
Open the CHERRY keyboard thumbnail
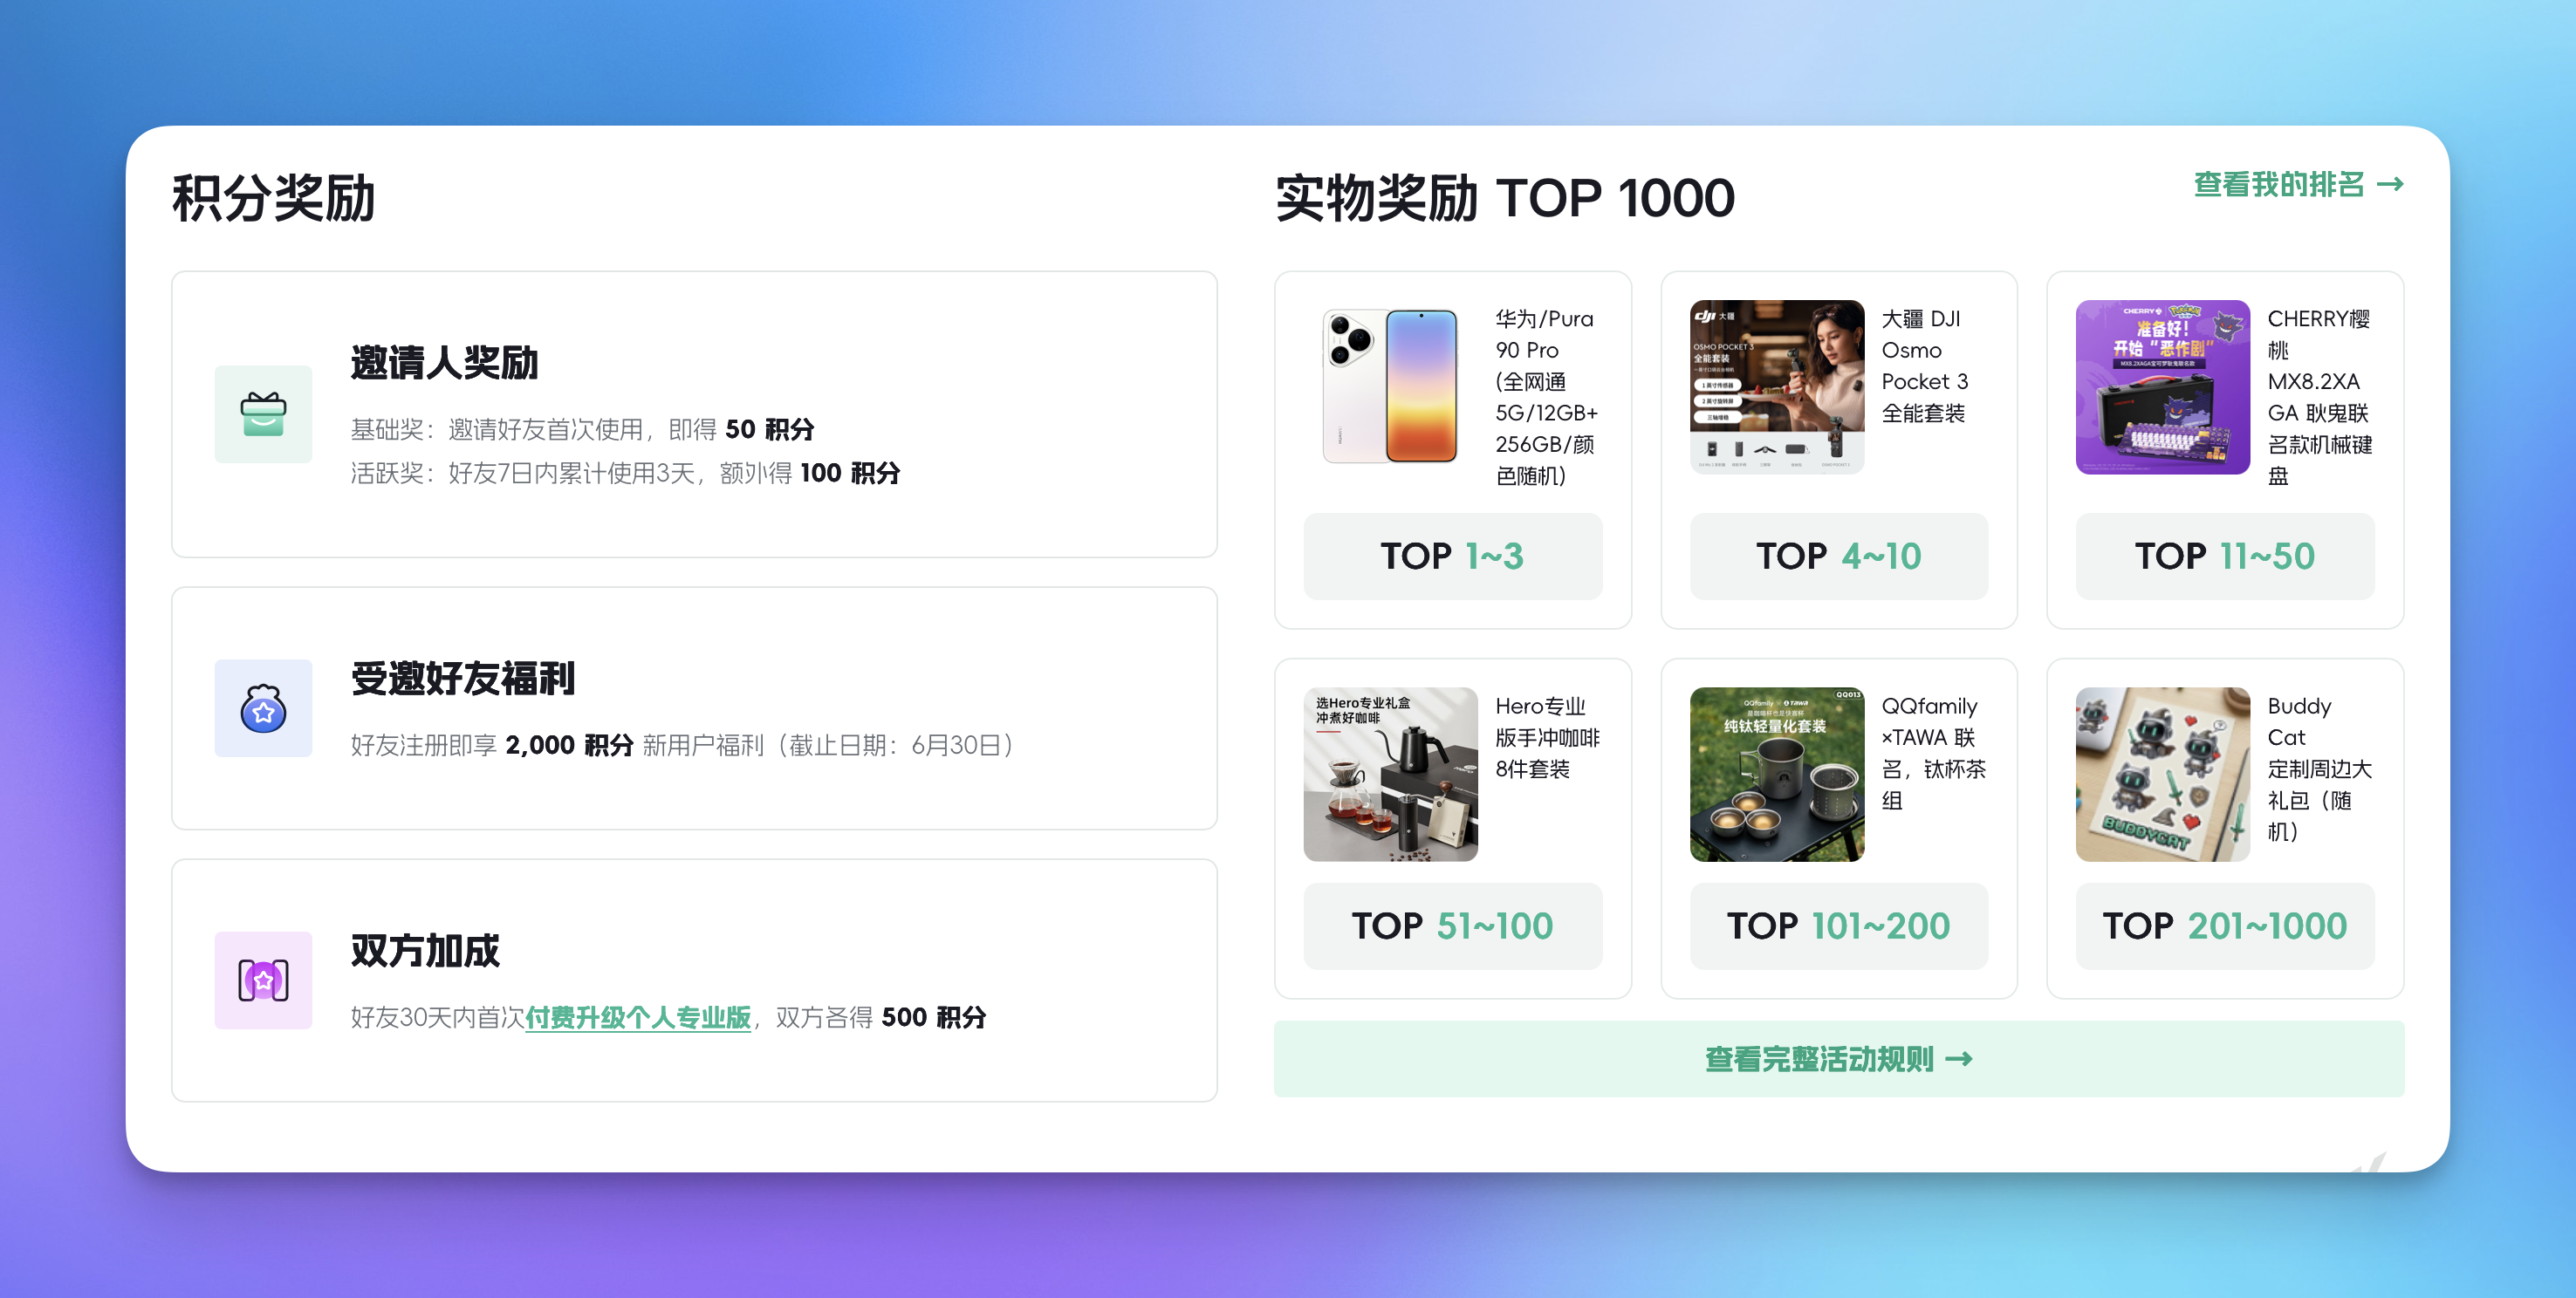tap(2162, 387)
